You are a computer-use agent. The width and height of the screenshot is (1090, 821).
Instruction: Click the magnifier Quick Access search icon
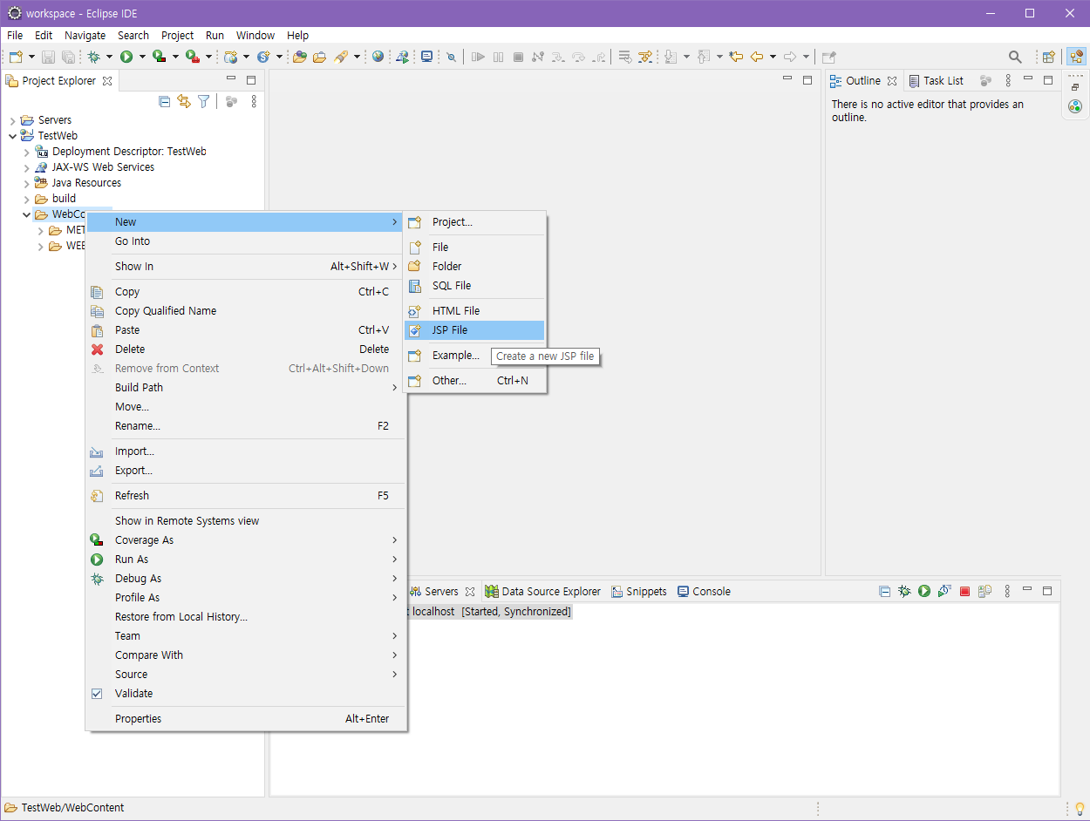(x=1015, y=57)
